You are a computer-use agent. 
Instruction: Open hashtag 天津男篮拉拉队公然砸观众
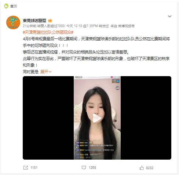tap(48, 32)
